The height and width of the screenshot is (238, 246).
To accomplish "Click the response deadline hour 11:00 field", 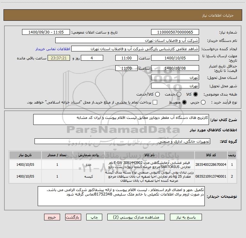I will [127, 58].
